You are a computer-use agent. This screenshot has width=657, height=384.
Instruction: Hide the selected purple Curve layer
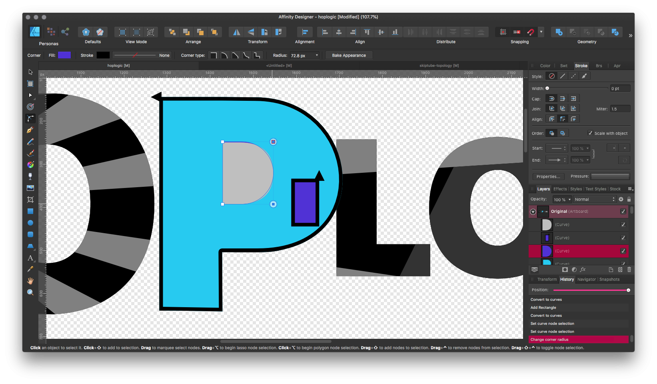coord(623,251)
